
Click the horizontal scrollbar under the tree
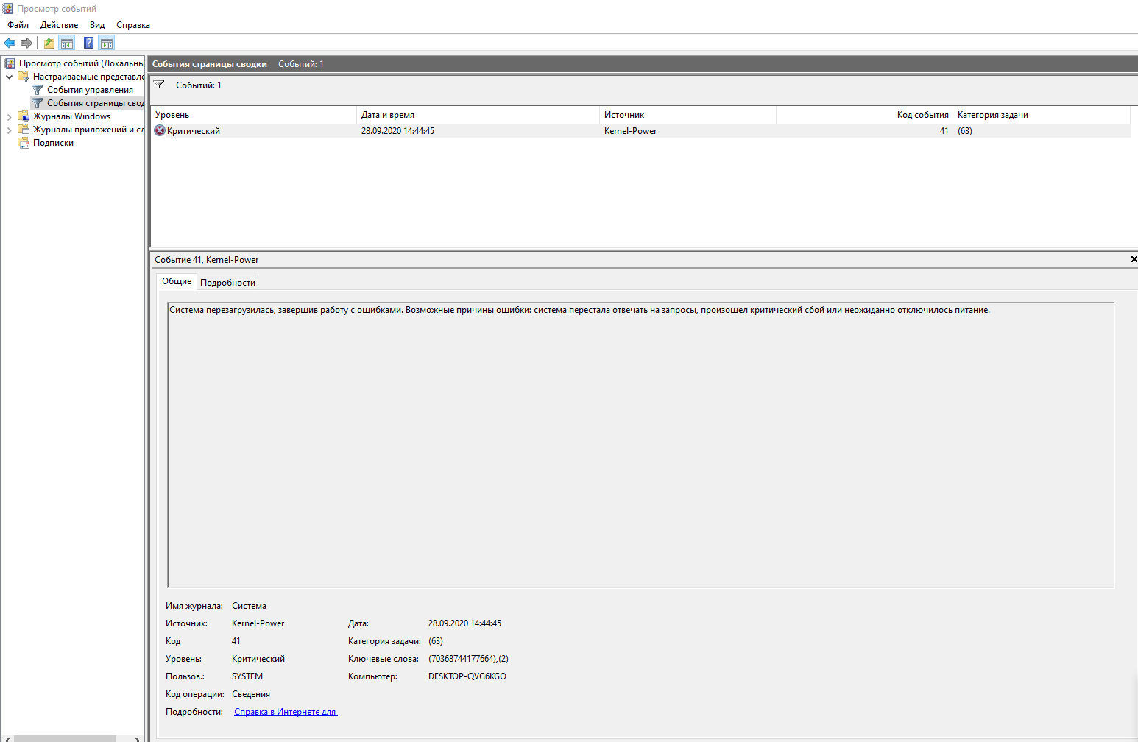click(x=65, y=738)
